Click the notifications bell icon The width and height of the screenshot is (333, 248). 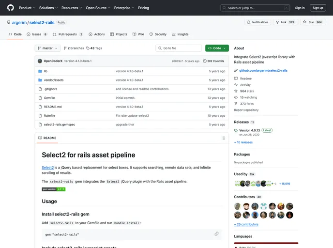tap(249, 22)
